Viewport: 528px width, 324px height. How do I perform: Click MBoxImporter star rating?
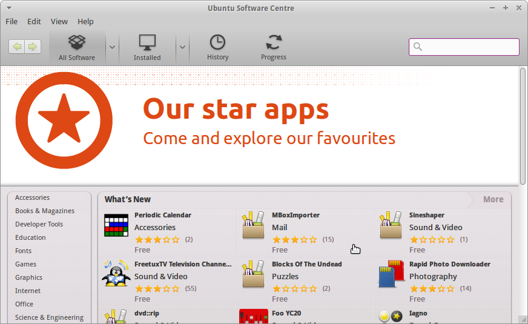pos(295,239)
